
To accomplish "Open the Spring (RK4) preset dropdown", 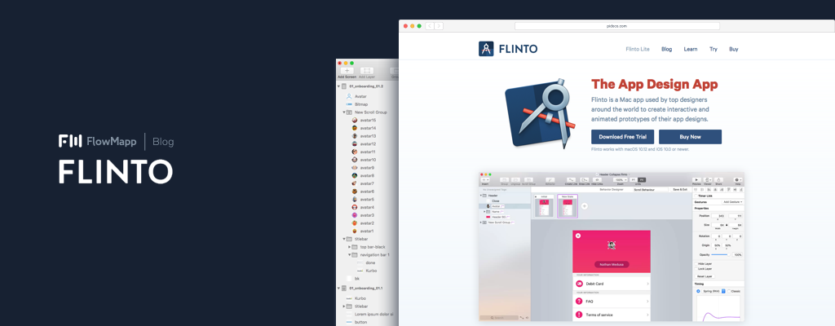I will [714, 291].
